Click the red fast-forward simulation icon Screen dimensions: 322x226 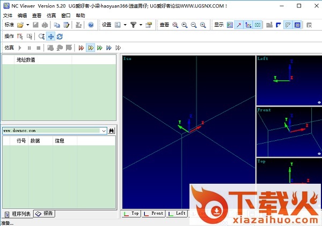point(82,48)
